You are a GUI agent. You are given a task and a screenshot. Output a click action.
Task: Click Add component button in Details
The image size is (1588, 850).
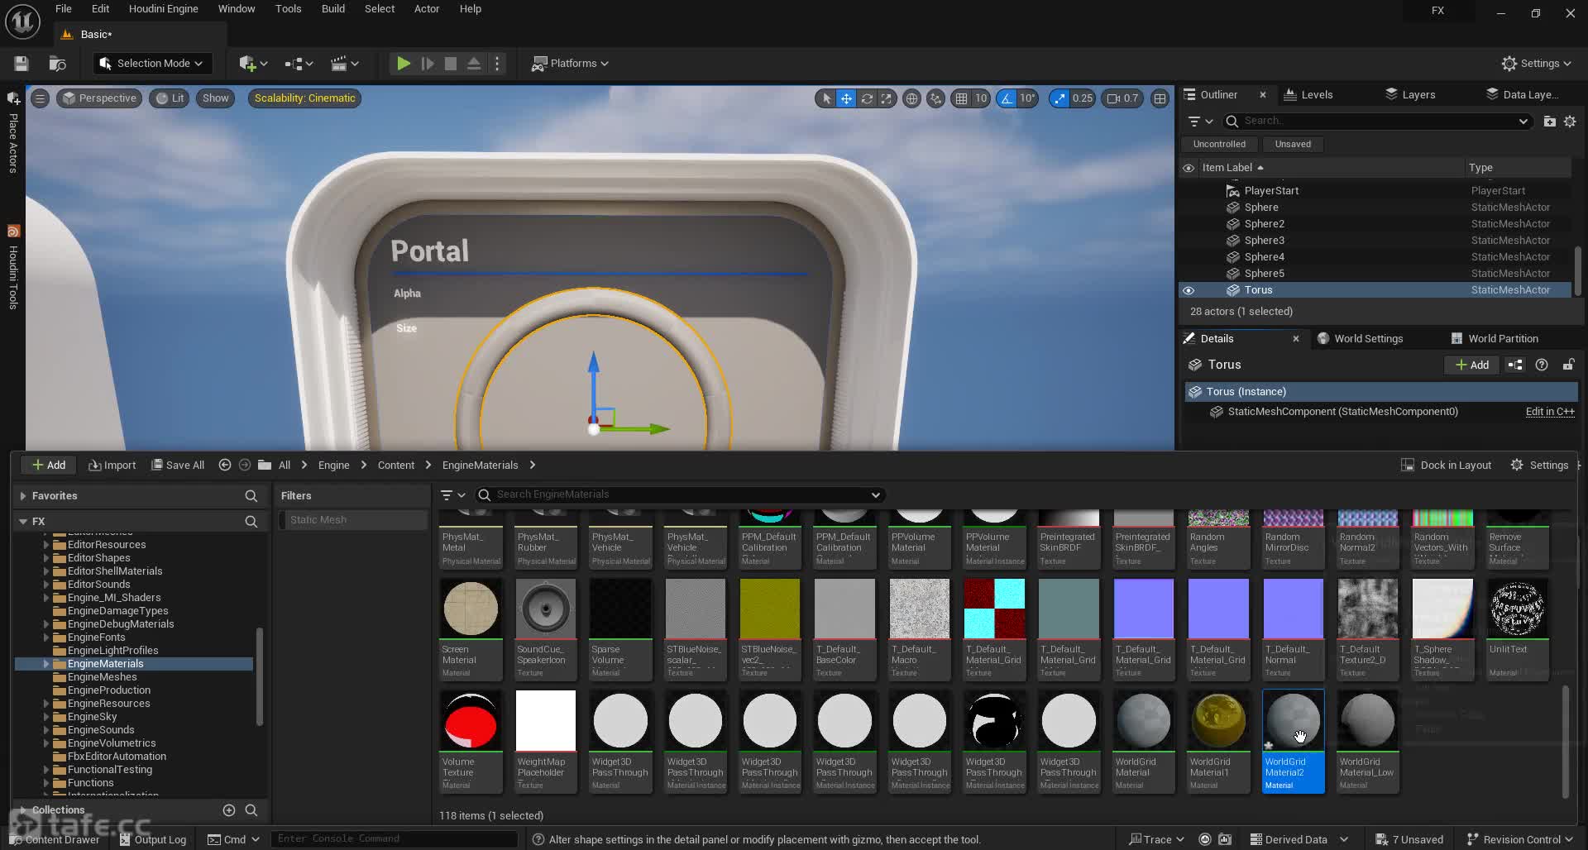click(x=1471, y=365)
